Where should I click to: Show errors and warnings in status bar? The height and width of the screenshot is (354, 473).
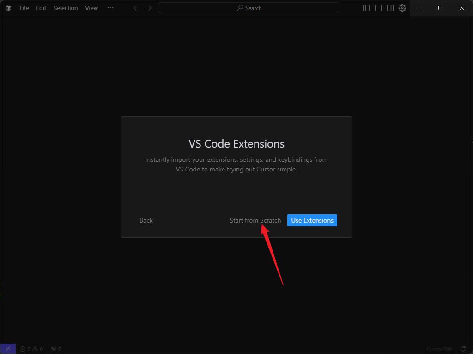31,349
